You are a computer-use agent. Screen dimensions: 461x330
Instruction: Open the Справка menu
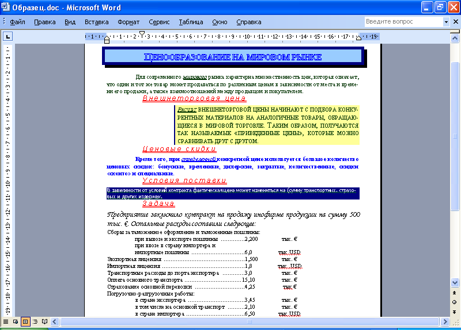(249, 22)
